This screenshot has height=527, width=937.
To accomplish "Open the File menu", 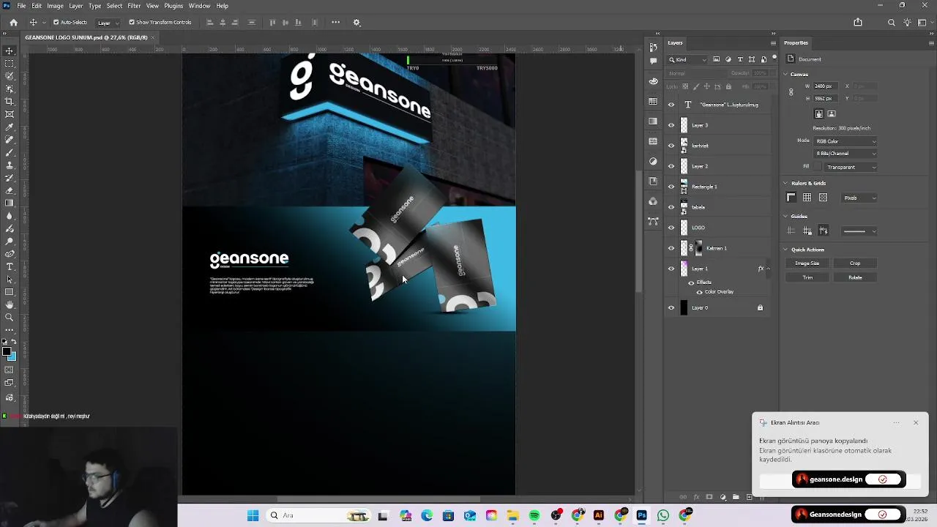I will tap(21, 6).
